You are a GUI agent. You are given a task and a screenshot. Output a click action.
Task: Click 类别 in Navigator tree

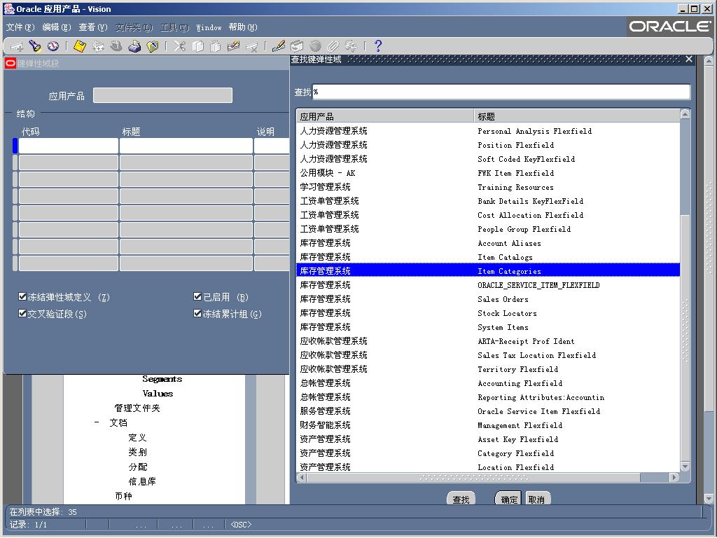(138, 452)
